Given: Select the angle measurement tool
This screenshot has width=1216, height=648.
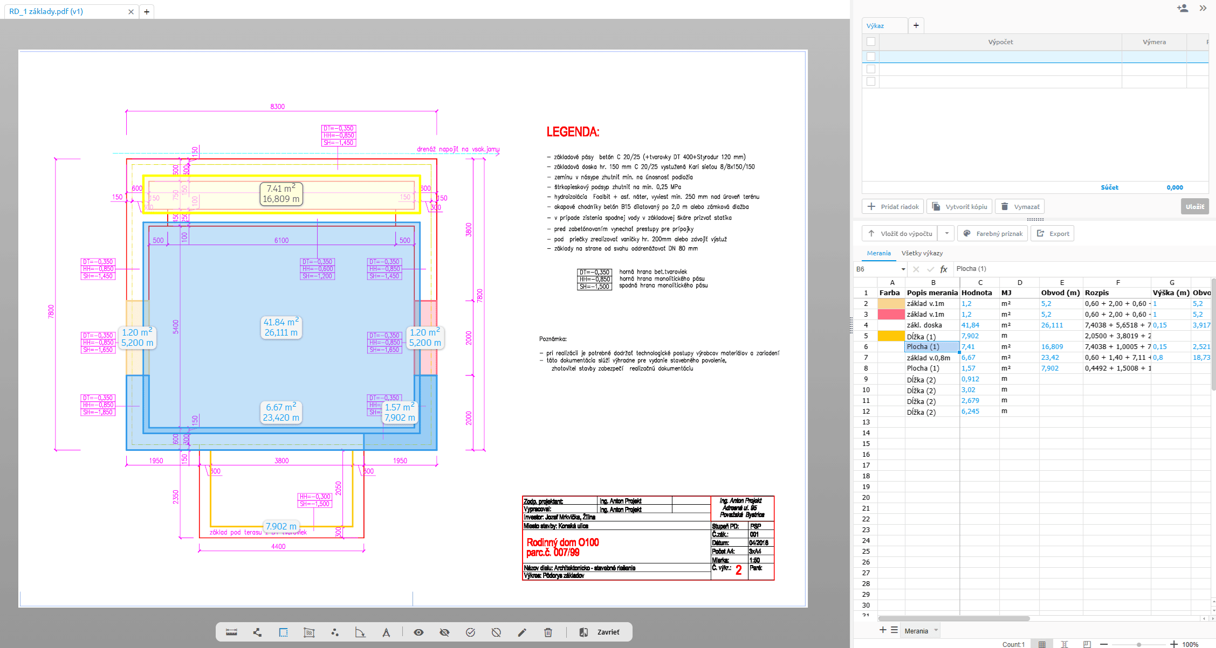Looking at the screenshot, I should [x=360, y=632].
